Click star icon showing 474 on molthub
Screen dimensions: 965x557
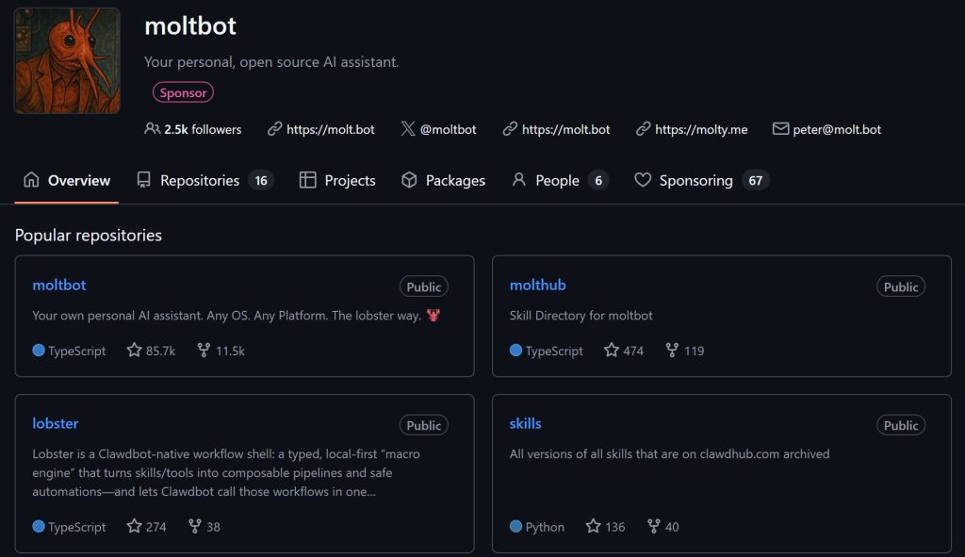pos(612,351)
